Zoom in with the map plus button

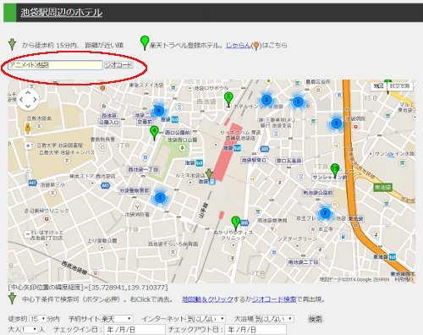pyautogui.click(x=28, y=146)
